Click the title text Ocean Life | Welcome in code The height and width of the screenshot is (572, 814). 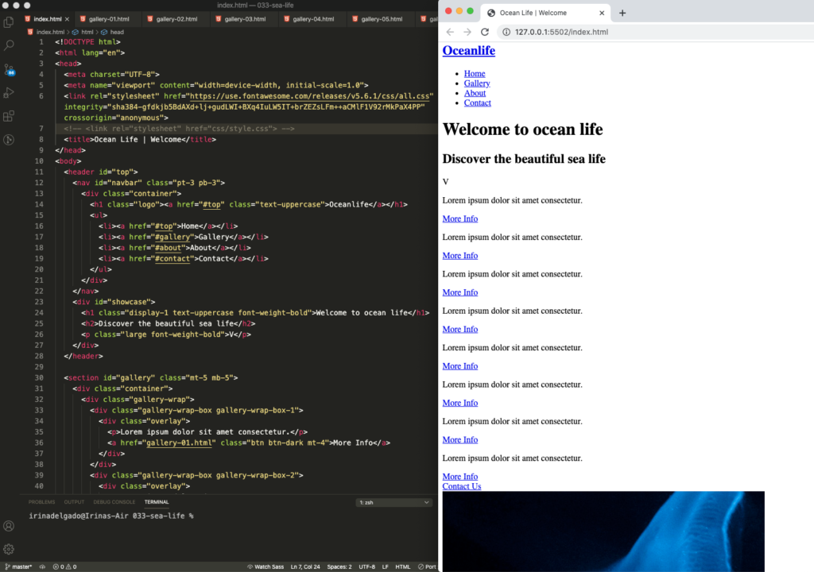pyautogui.click(x=138, y=140)
